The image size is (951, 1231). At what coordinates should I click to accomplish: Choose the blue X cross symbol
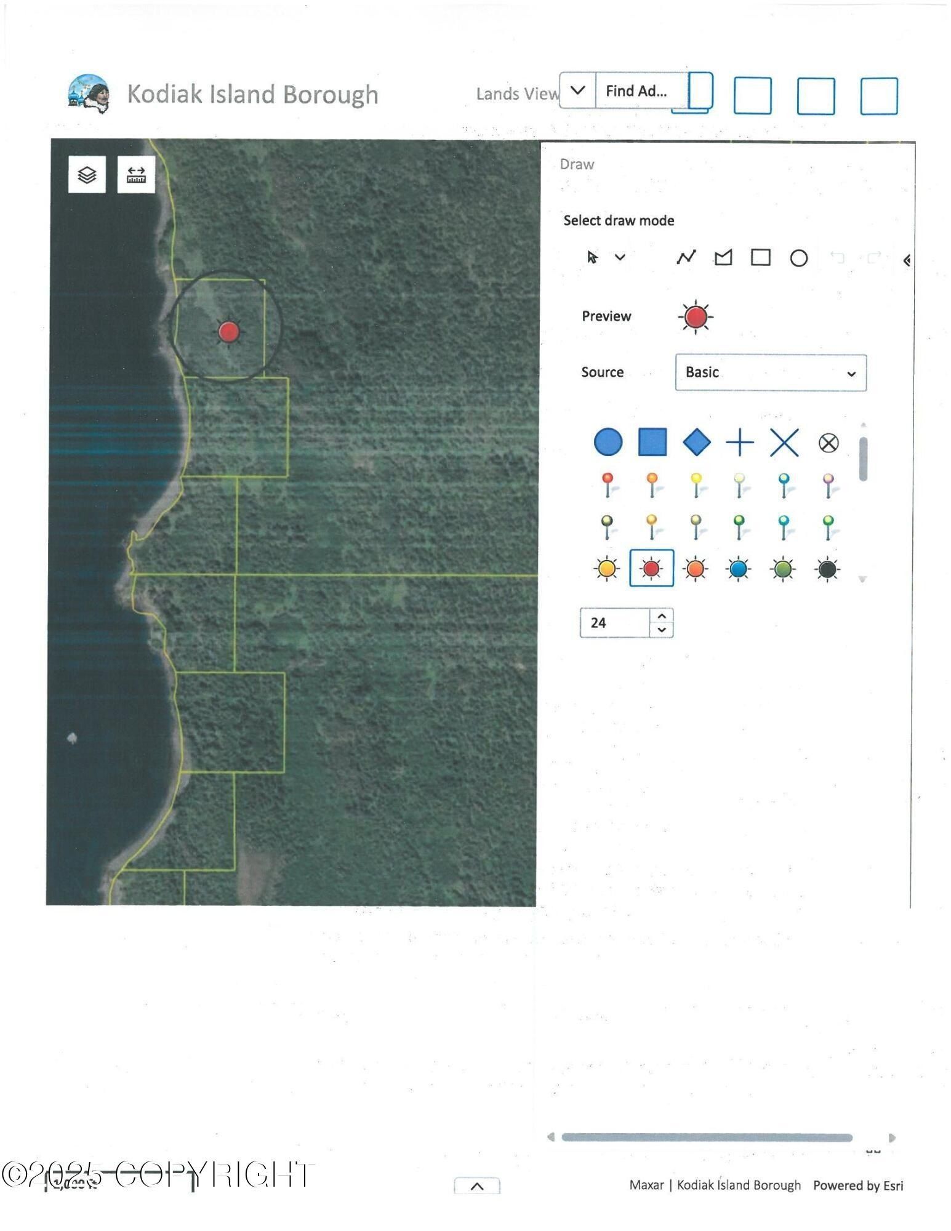[x=784, y=443]
